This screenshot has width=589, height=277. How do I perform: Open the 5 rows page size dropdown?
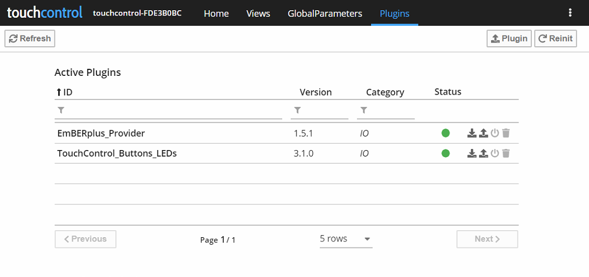(346, 239)
